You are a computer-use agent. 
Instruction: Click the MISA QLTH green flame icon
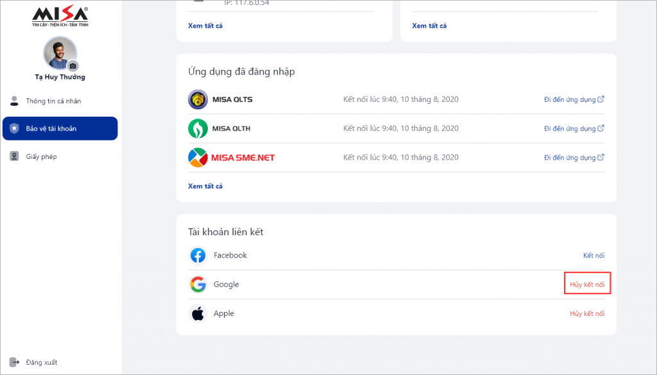(x=198, y=128)
